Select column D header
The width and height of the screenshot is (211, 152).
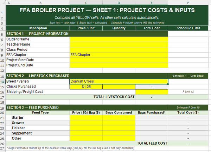[x=119, y=3]
